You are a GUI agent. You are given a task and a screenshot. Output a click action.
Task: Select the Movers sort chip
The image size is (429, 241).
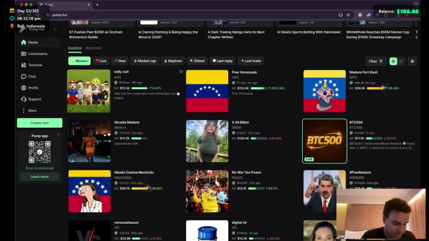coord(79,61)
